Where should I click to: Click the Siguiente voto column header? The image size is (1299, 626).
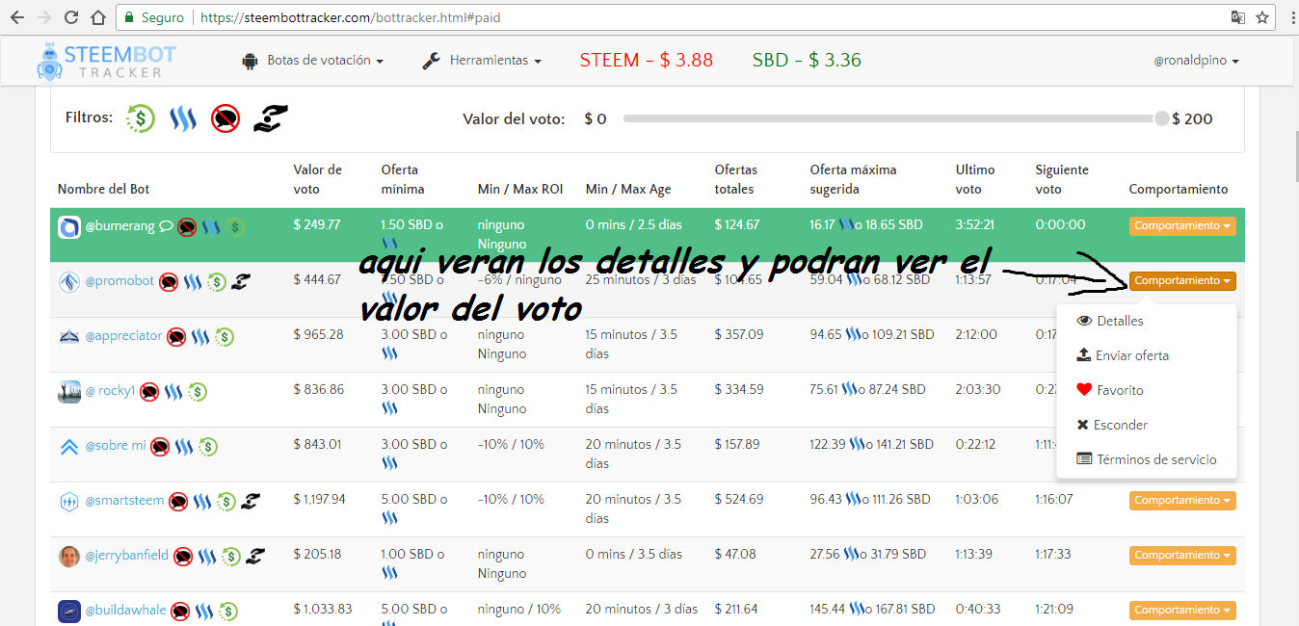coord(1062,179)
